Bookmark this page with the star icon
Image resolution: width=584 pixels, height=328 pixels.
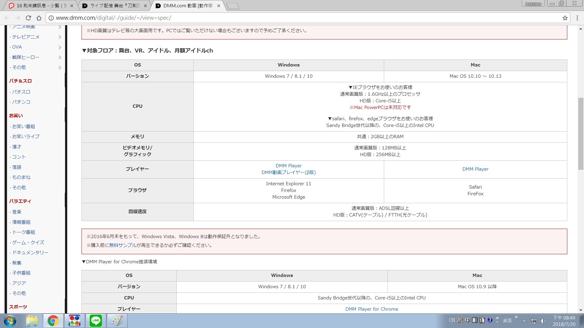565,18
